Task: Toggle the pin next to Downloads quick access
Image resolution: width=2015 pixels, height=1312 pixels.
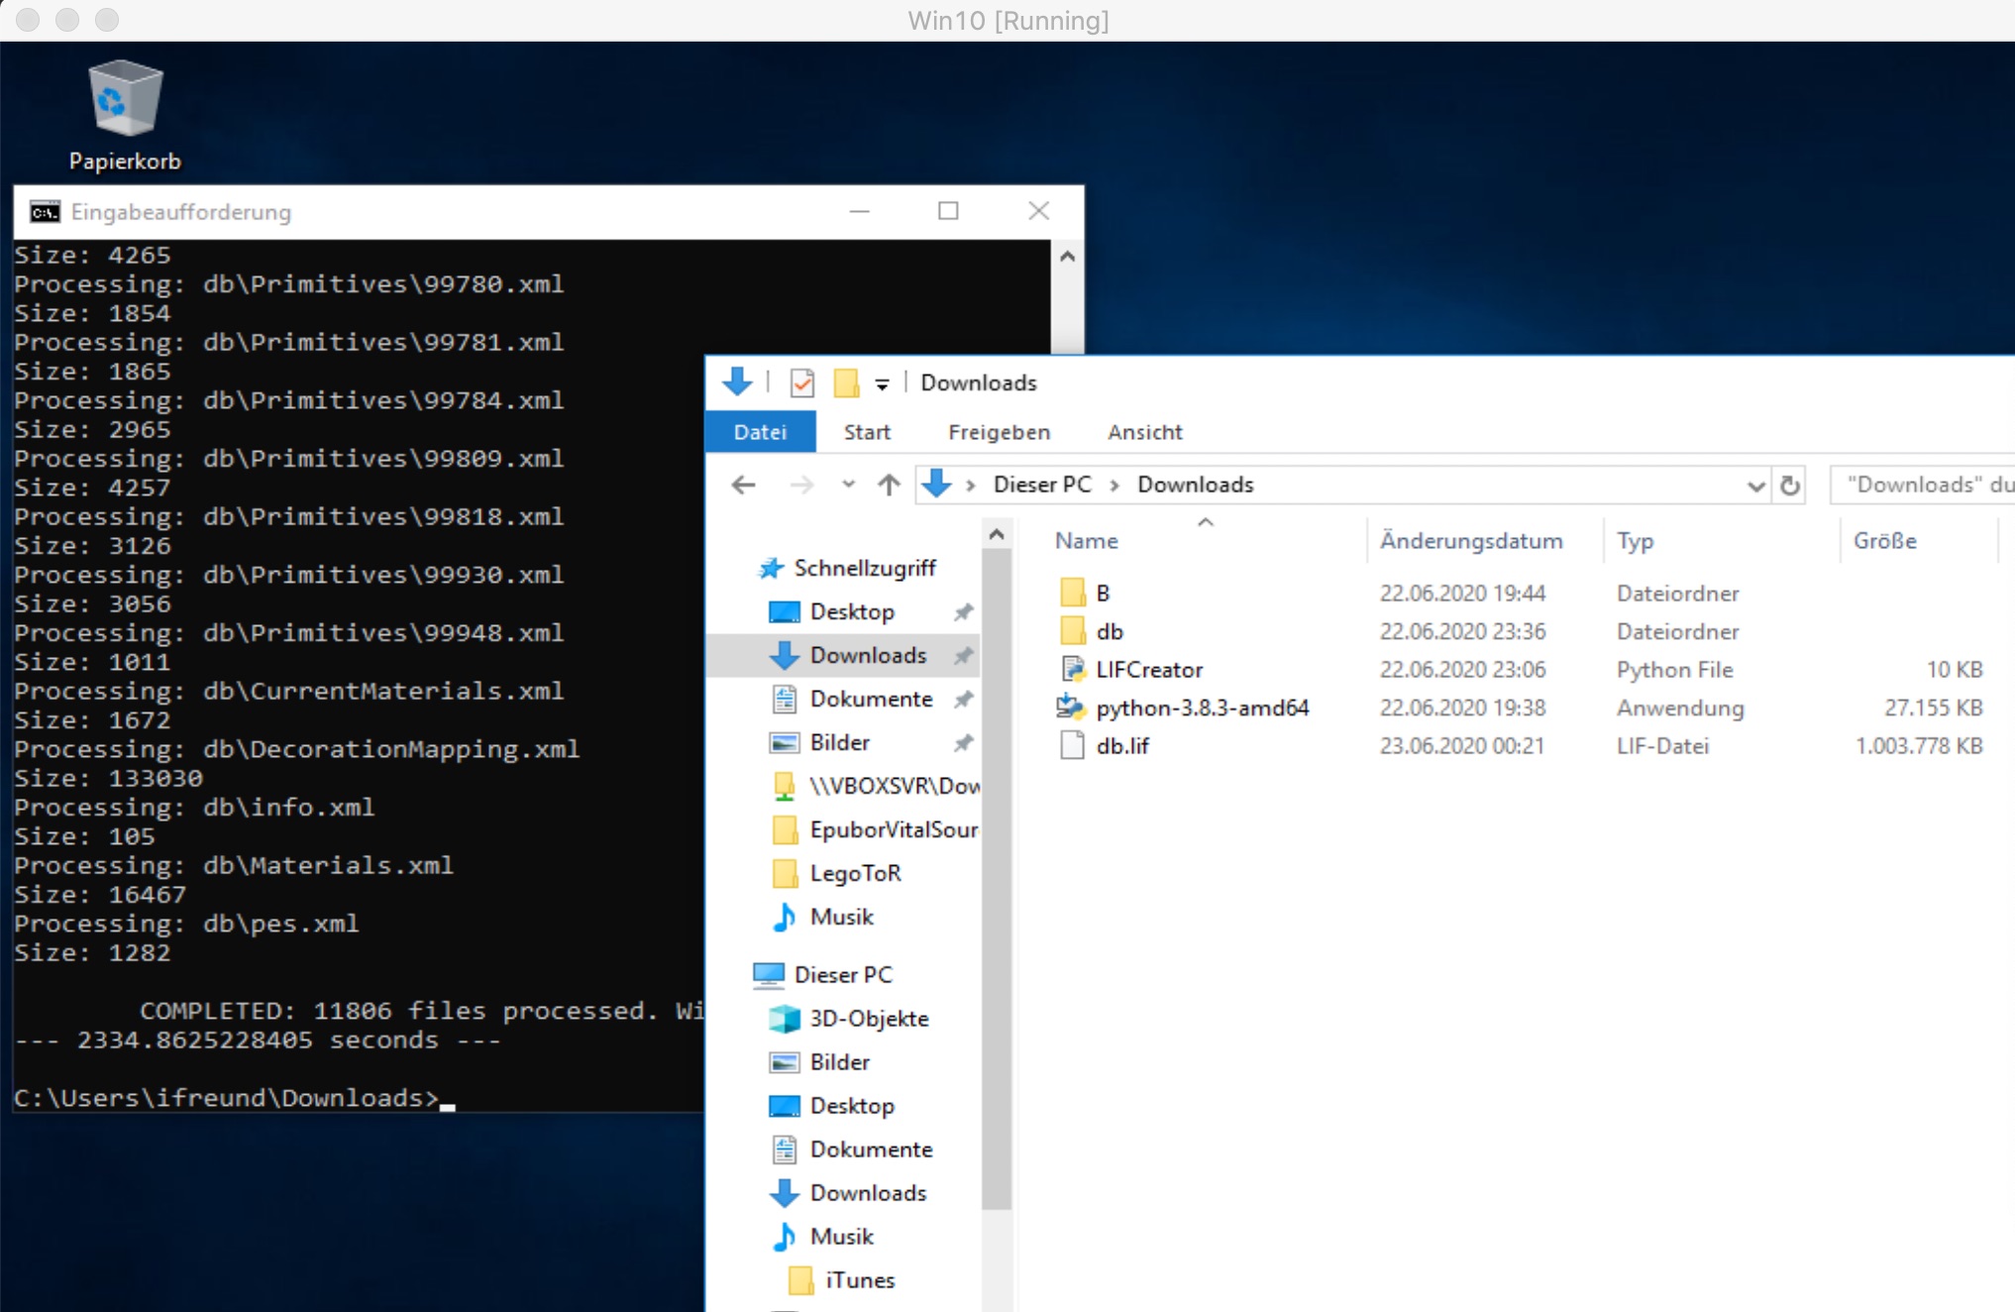Action: (x=963, y=656)
